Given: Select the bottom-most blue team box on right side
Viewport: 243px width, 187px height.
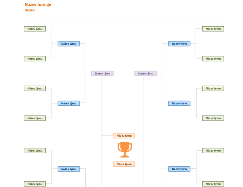Looking at the screenshot, I should coord(179,169).
